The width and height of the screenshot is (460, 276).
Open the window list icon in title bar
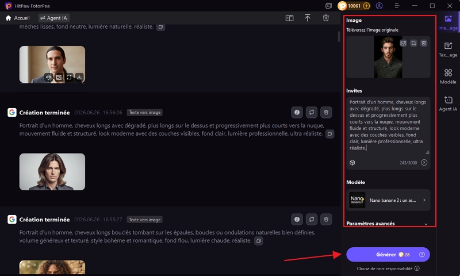tap(328, 6)
